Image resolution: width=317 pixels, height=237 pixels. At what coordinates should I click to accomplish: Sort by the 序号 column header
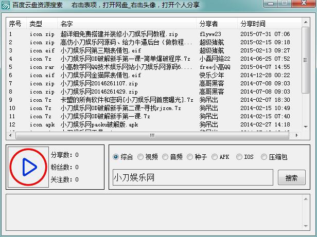tap(16, 24)
